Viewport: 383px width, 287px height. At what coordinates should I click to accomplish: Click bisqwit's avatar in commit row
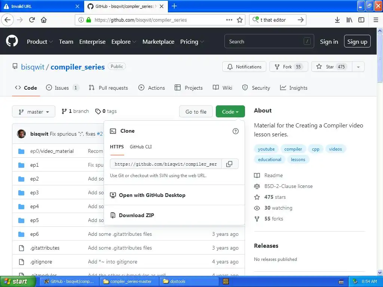21,134
